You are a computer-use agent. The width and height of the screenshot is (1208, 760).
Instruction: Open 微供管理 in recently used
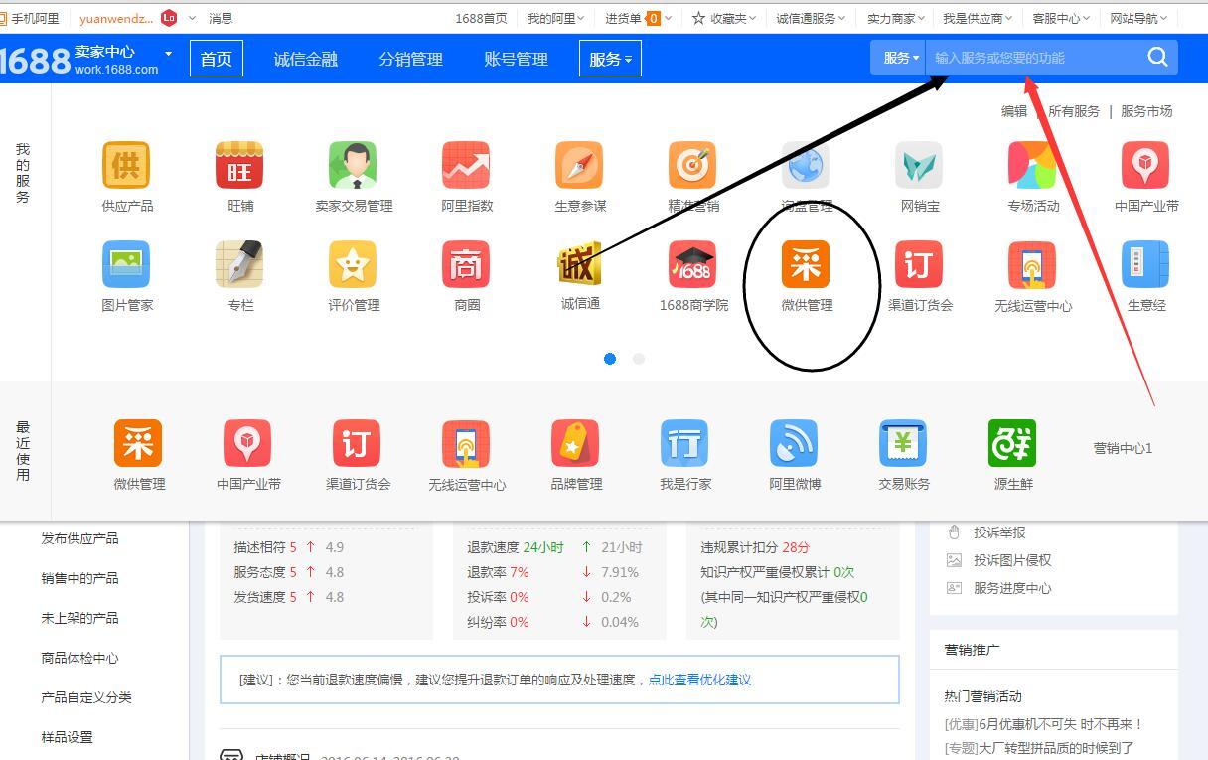coord(138,443)
